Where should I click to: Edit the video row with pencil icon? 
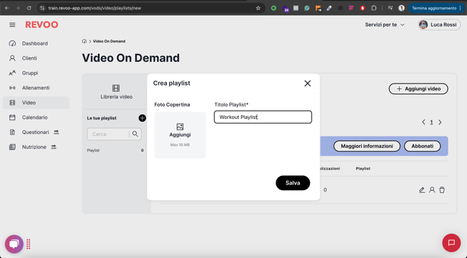422,190
